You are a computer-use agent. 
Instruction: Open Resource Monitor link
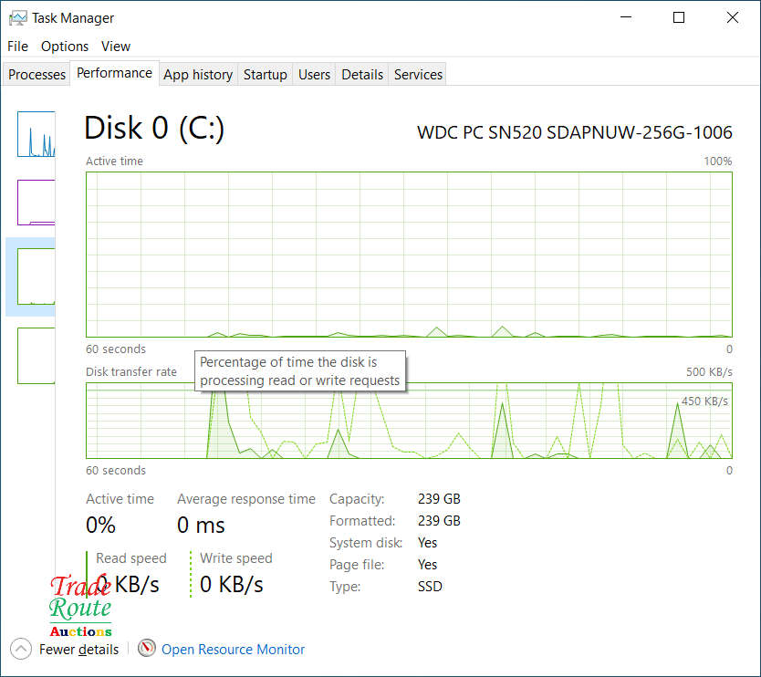click(233, 650)
